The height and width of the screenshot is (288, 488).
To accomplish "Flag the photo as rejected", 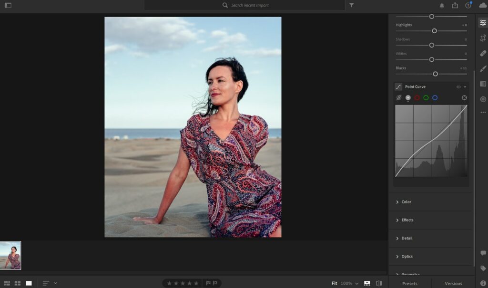I will pyautogui.click(x=215, y=282).
